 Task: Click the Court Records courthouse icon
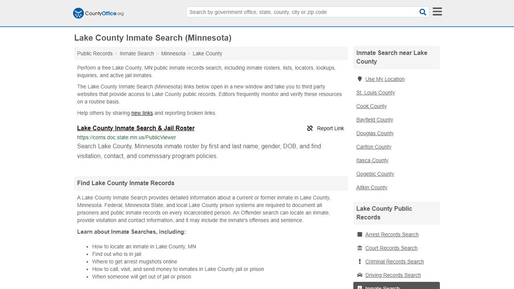point(360,248)
